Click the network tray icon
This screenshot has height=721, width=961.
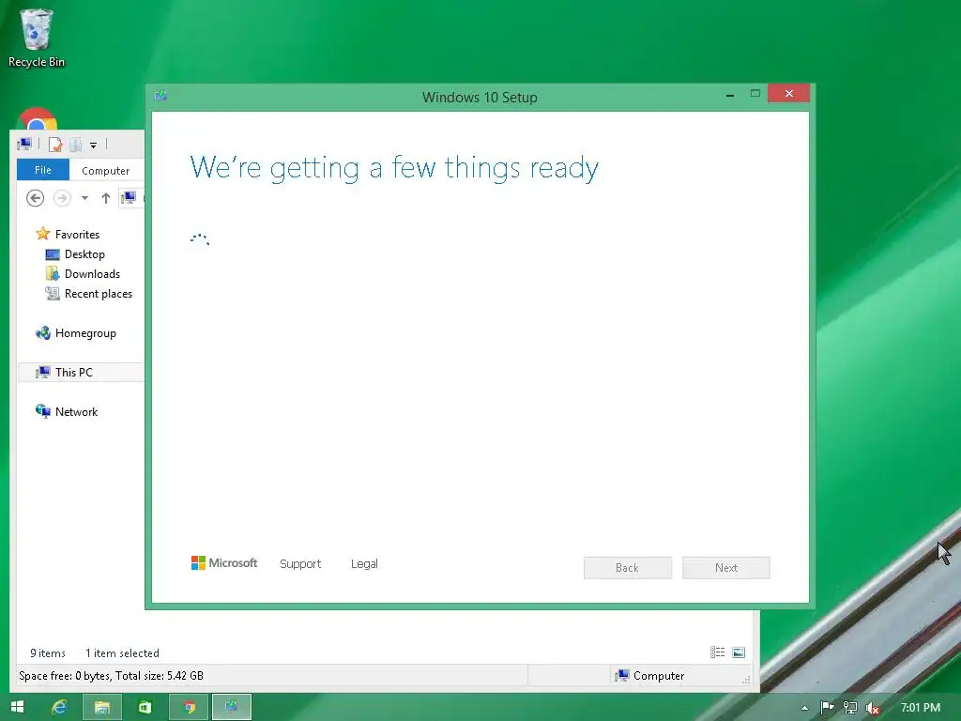[x=850, y=708]
